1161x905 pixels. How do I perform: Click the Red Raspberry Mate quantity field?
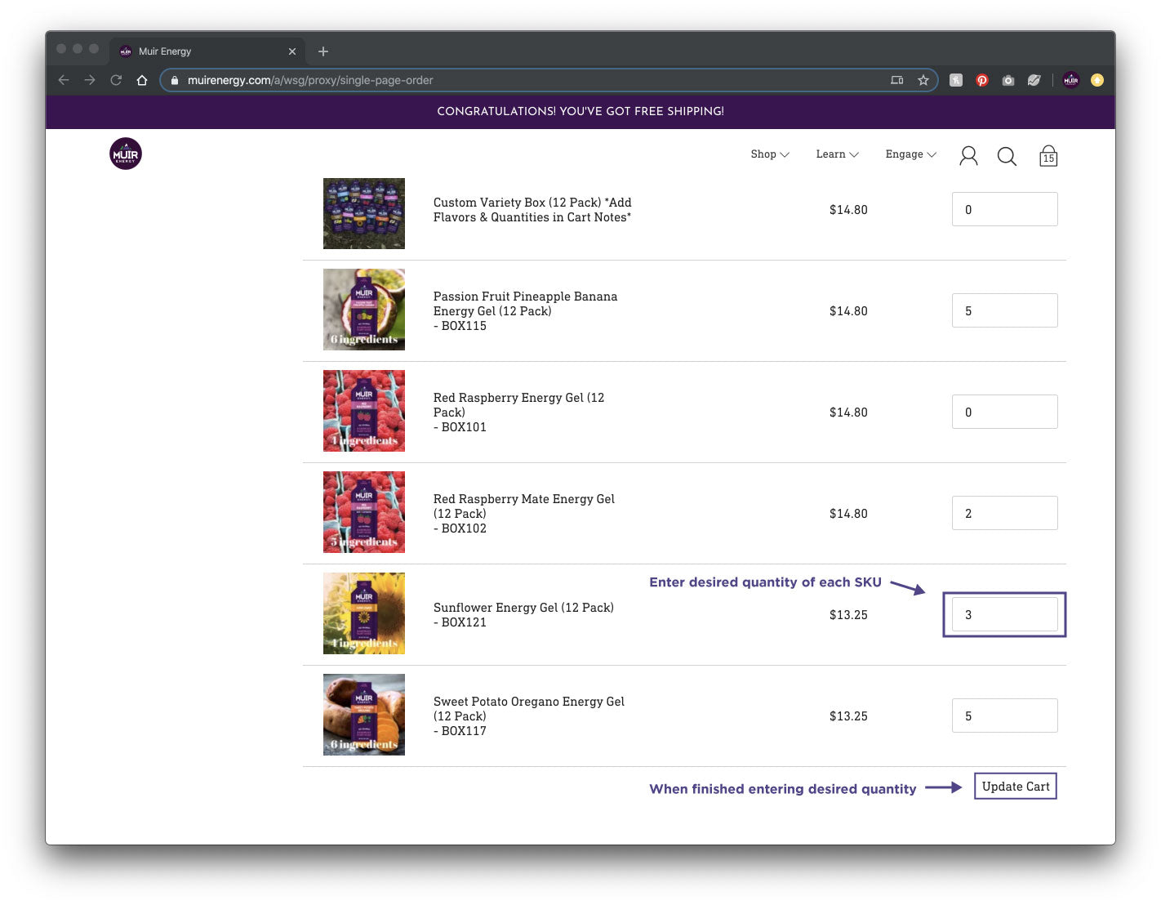coord(1004,514)
